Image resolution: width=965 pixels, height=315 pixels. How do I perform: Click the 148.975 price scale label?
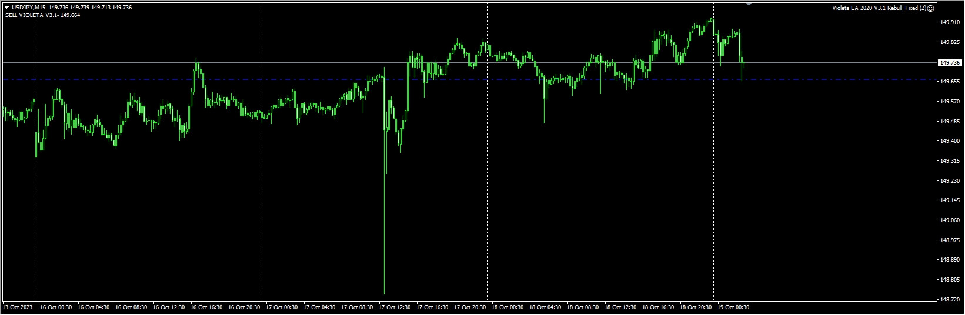coord(950,240)
